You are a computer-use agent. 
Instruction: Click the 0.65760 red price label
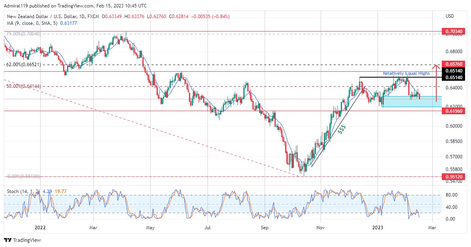453,64
